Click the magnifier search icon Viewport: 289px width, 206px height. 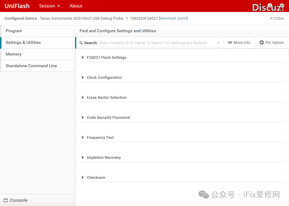click(x=81, y=43)
